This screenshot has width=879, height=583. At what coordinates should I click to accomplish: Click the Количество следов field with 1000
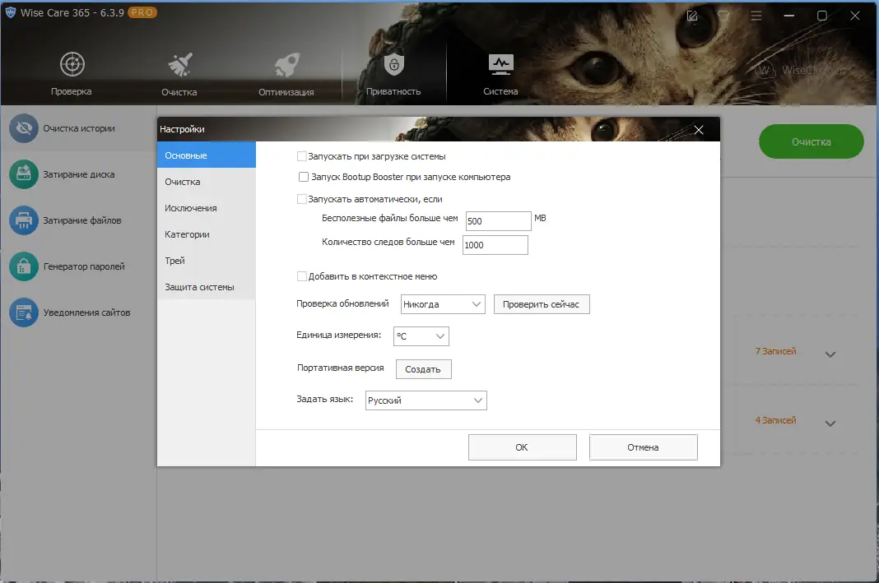(x=495, y=245)
